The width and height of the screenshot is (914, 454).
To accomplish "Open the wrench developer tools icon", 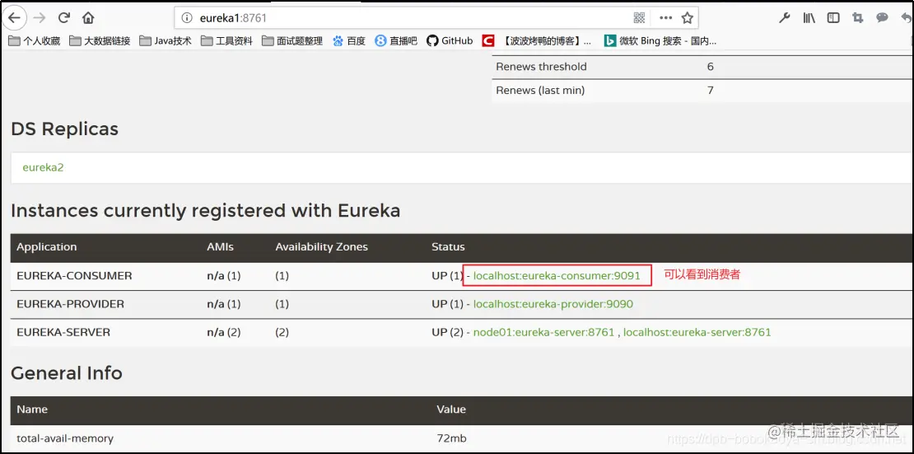I will 785,18.
